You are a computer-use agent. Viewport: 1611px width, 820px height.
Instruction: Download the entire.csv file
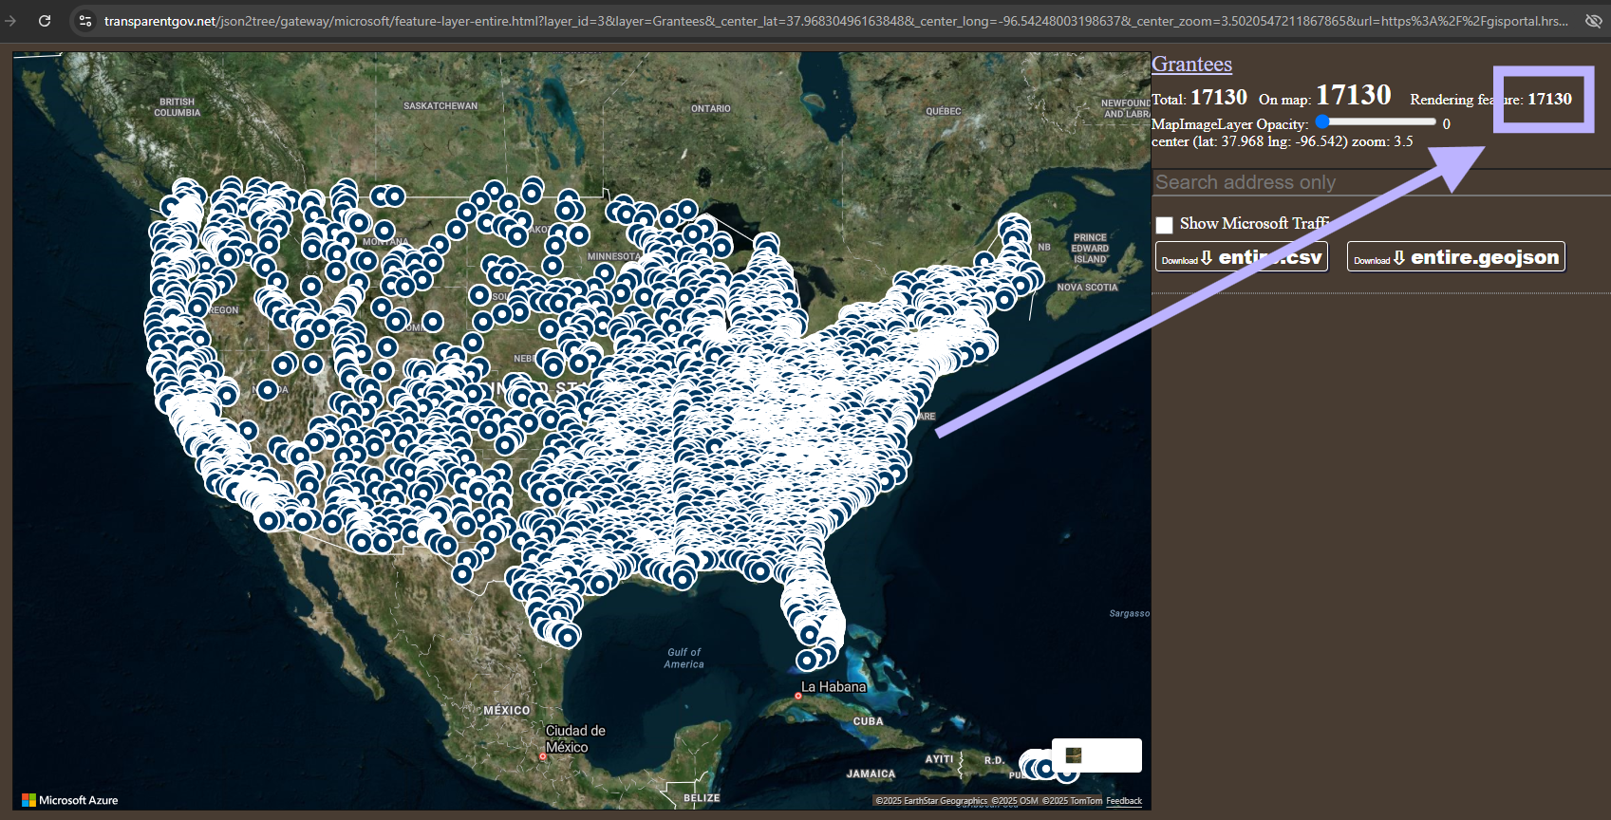[1241, 257]
